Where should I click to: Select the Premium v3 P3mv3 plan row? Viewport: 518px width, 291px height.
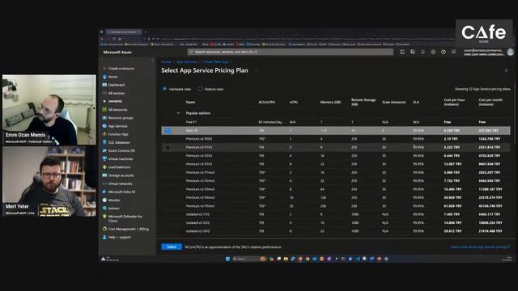coord(336,189)
